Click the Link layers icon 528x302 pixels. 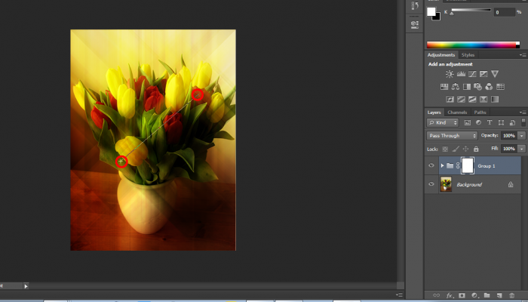point(437,295)
